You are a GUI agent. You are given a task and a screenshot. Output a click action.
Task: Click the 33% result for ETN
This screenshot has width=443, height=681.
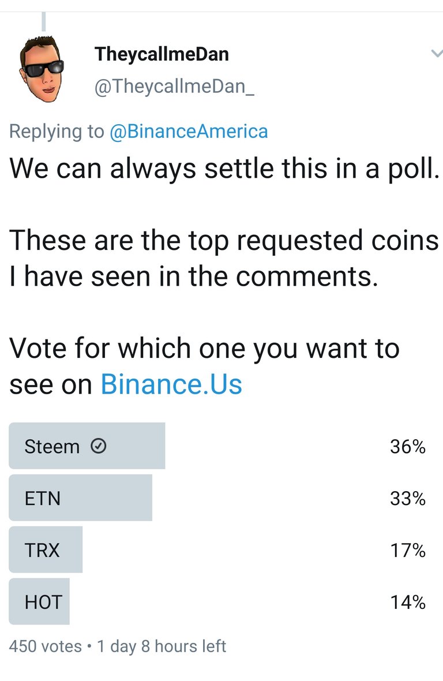point(407,498)
